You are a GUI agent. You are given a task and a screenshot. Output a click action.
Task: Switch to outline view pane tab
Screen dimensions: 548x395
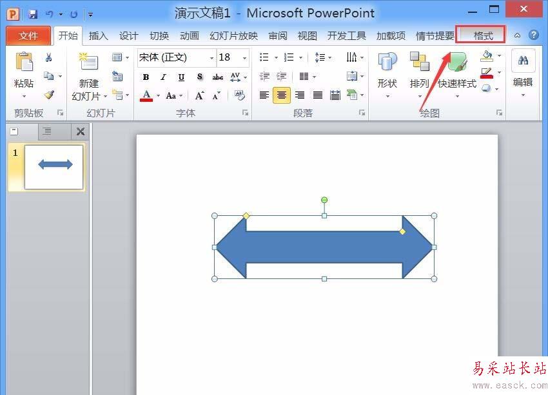(47, 131)
